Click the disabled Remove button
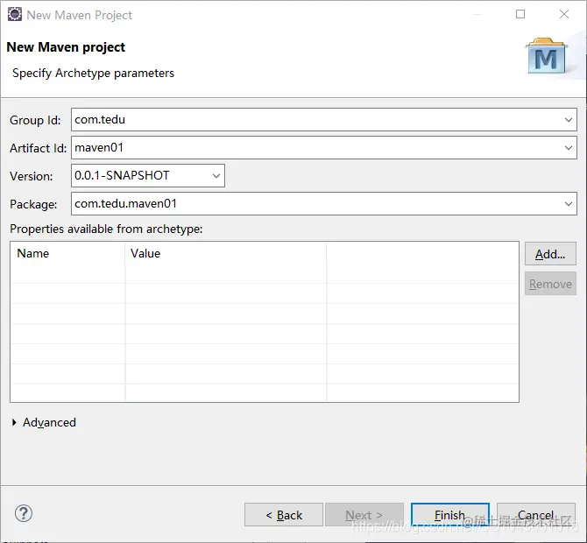This screenshot has width=587, height=543. pos(550,284)
